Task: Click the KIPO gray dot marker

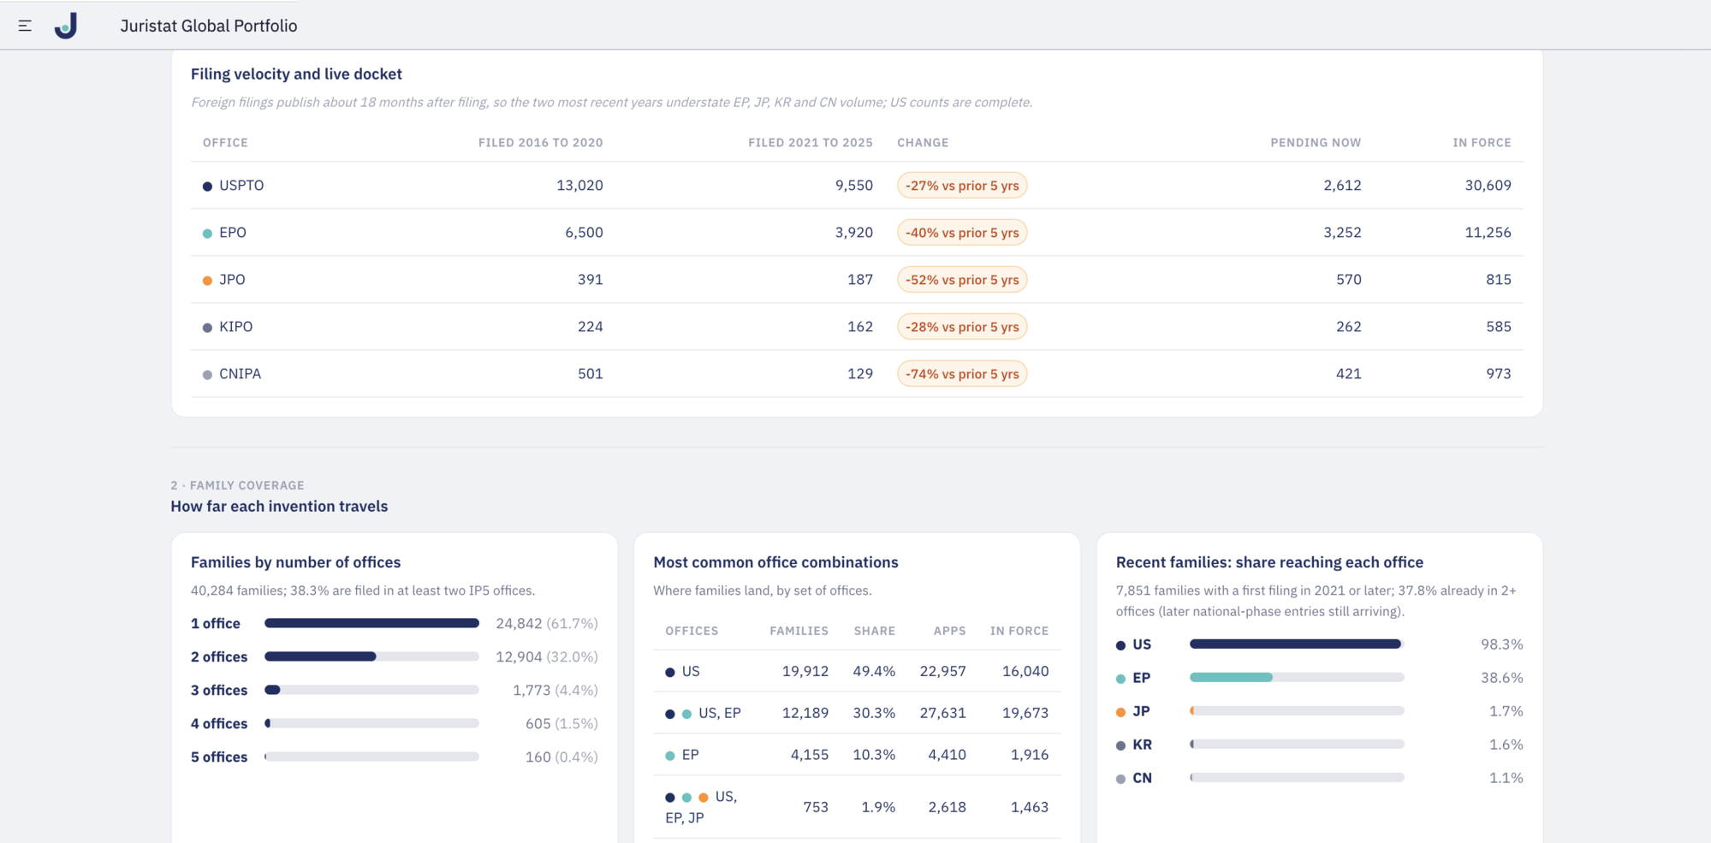Action: click(207, 327)
